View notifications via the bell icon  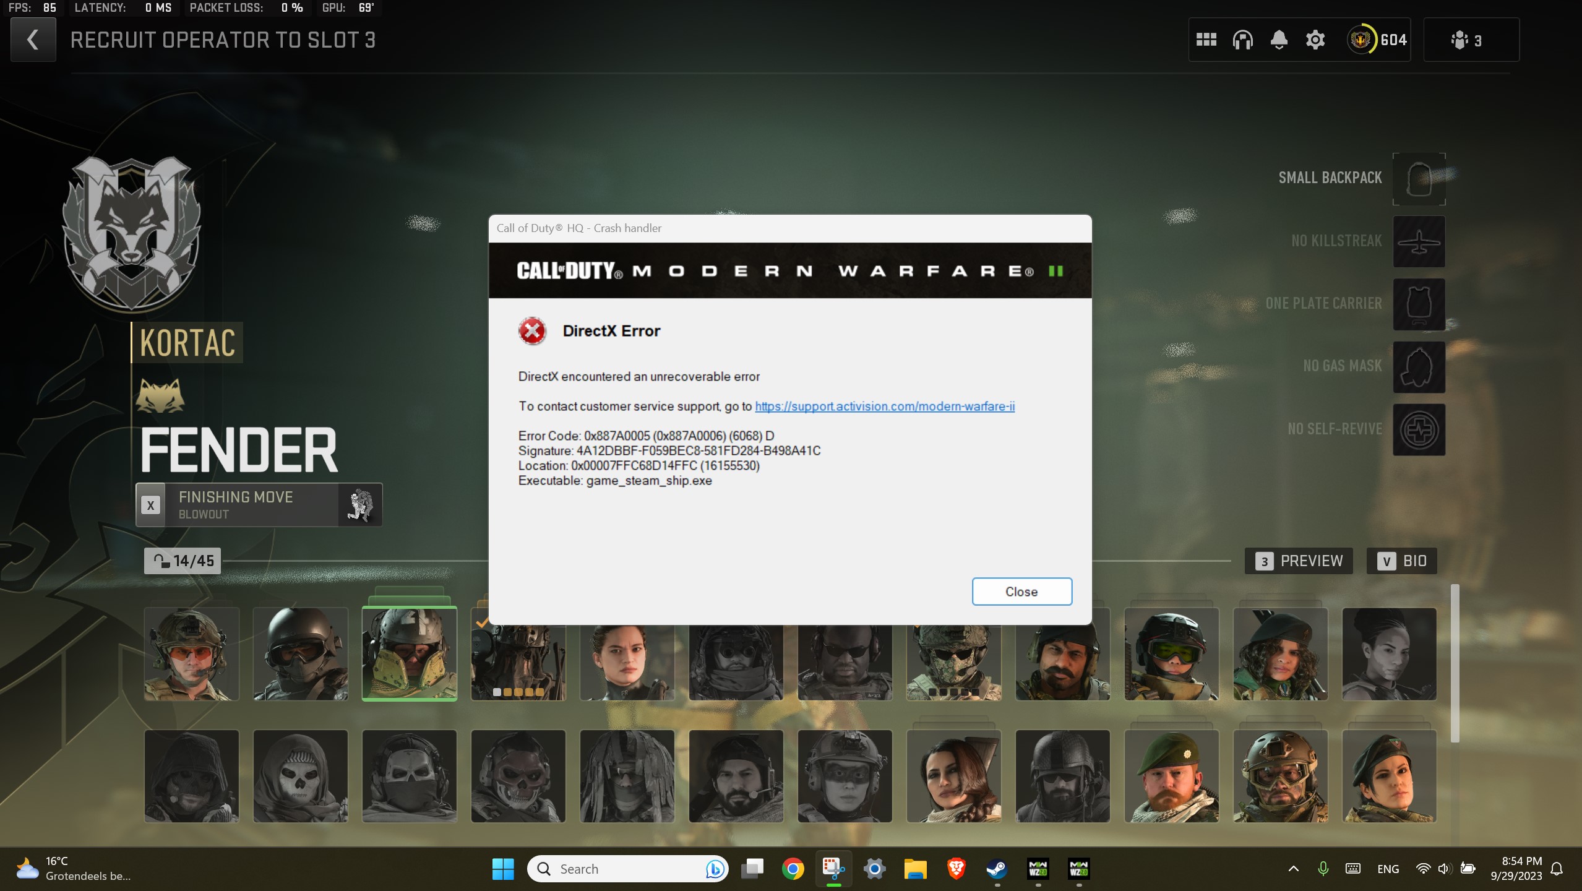click(x=1278, y=40)
